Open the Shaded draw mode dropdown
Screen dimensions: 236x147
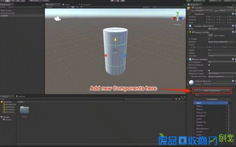click(55, 7)
